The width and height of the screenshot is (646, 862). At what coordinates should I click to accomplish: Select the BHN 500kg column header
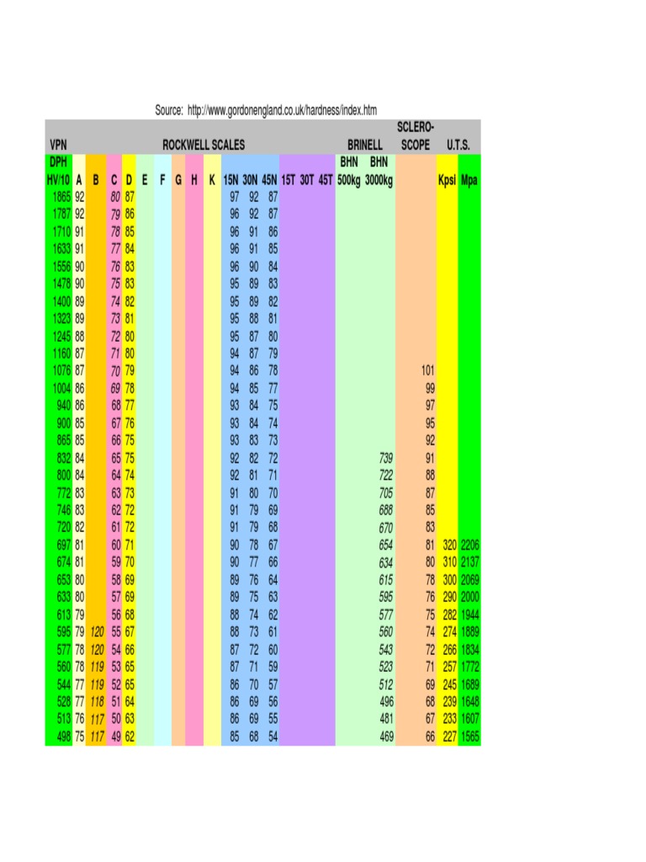click(x=349, y=171)
